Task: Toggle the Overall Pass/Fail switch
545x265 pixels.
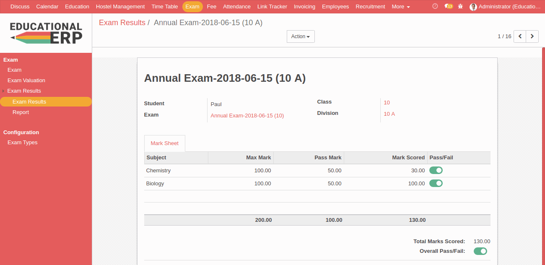Action: [x=480, y=251]
